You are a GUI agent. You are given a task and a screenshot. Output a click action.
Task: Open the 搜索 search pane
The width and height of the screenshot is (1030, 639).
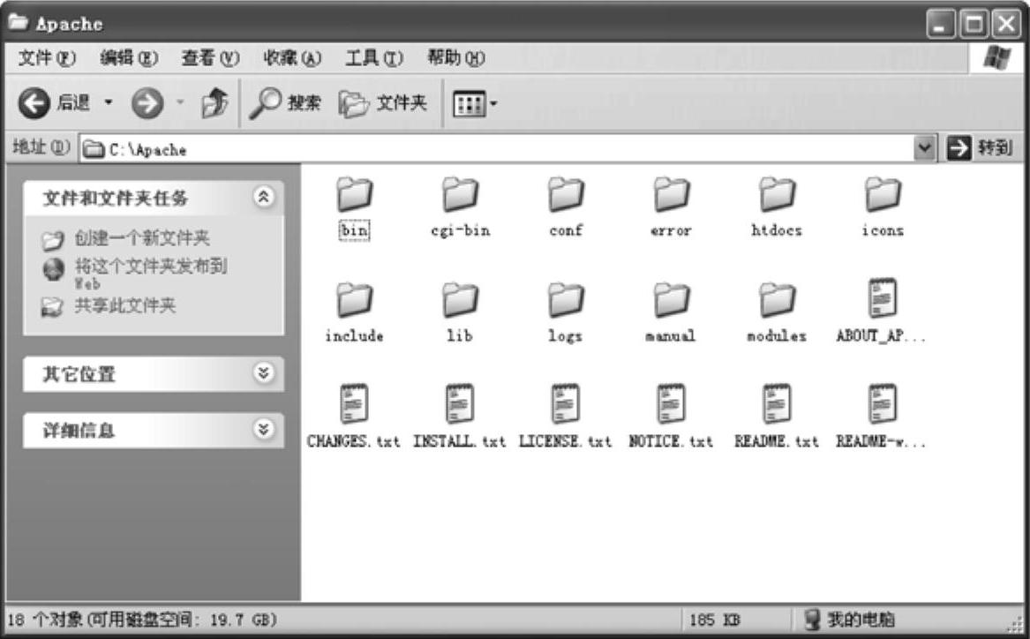pos(285,103)
